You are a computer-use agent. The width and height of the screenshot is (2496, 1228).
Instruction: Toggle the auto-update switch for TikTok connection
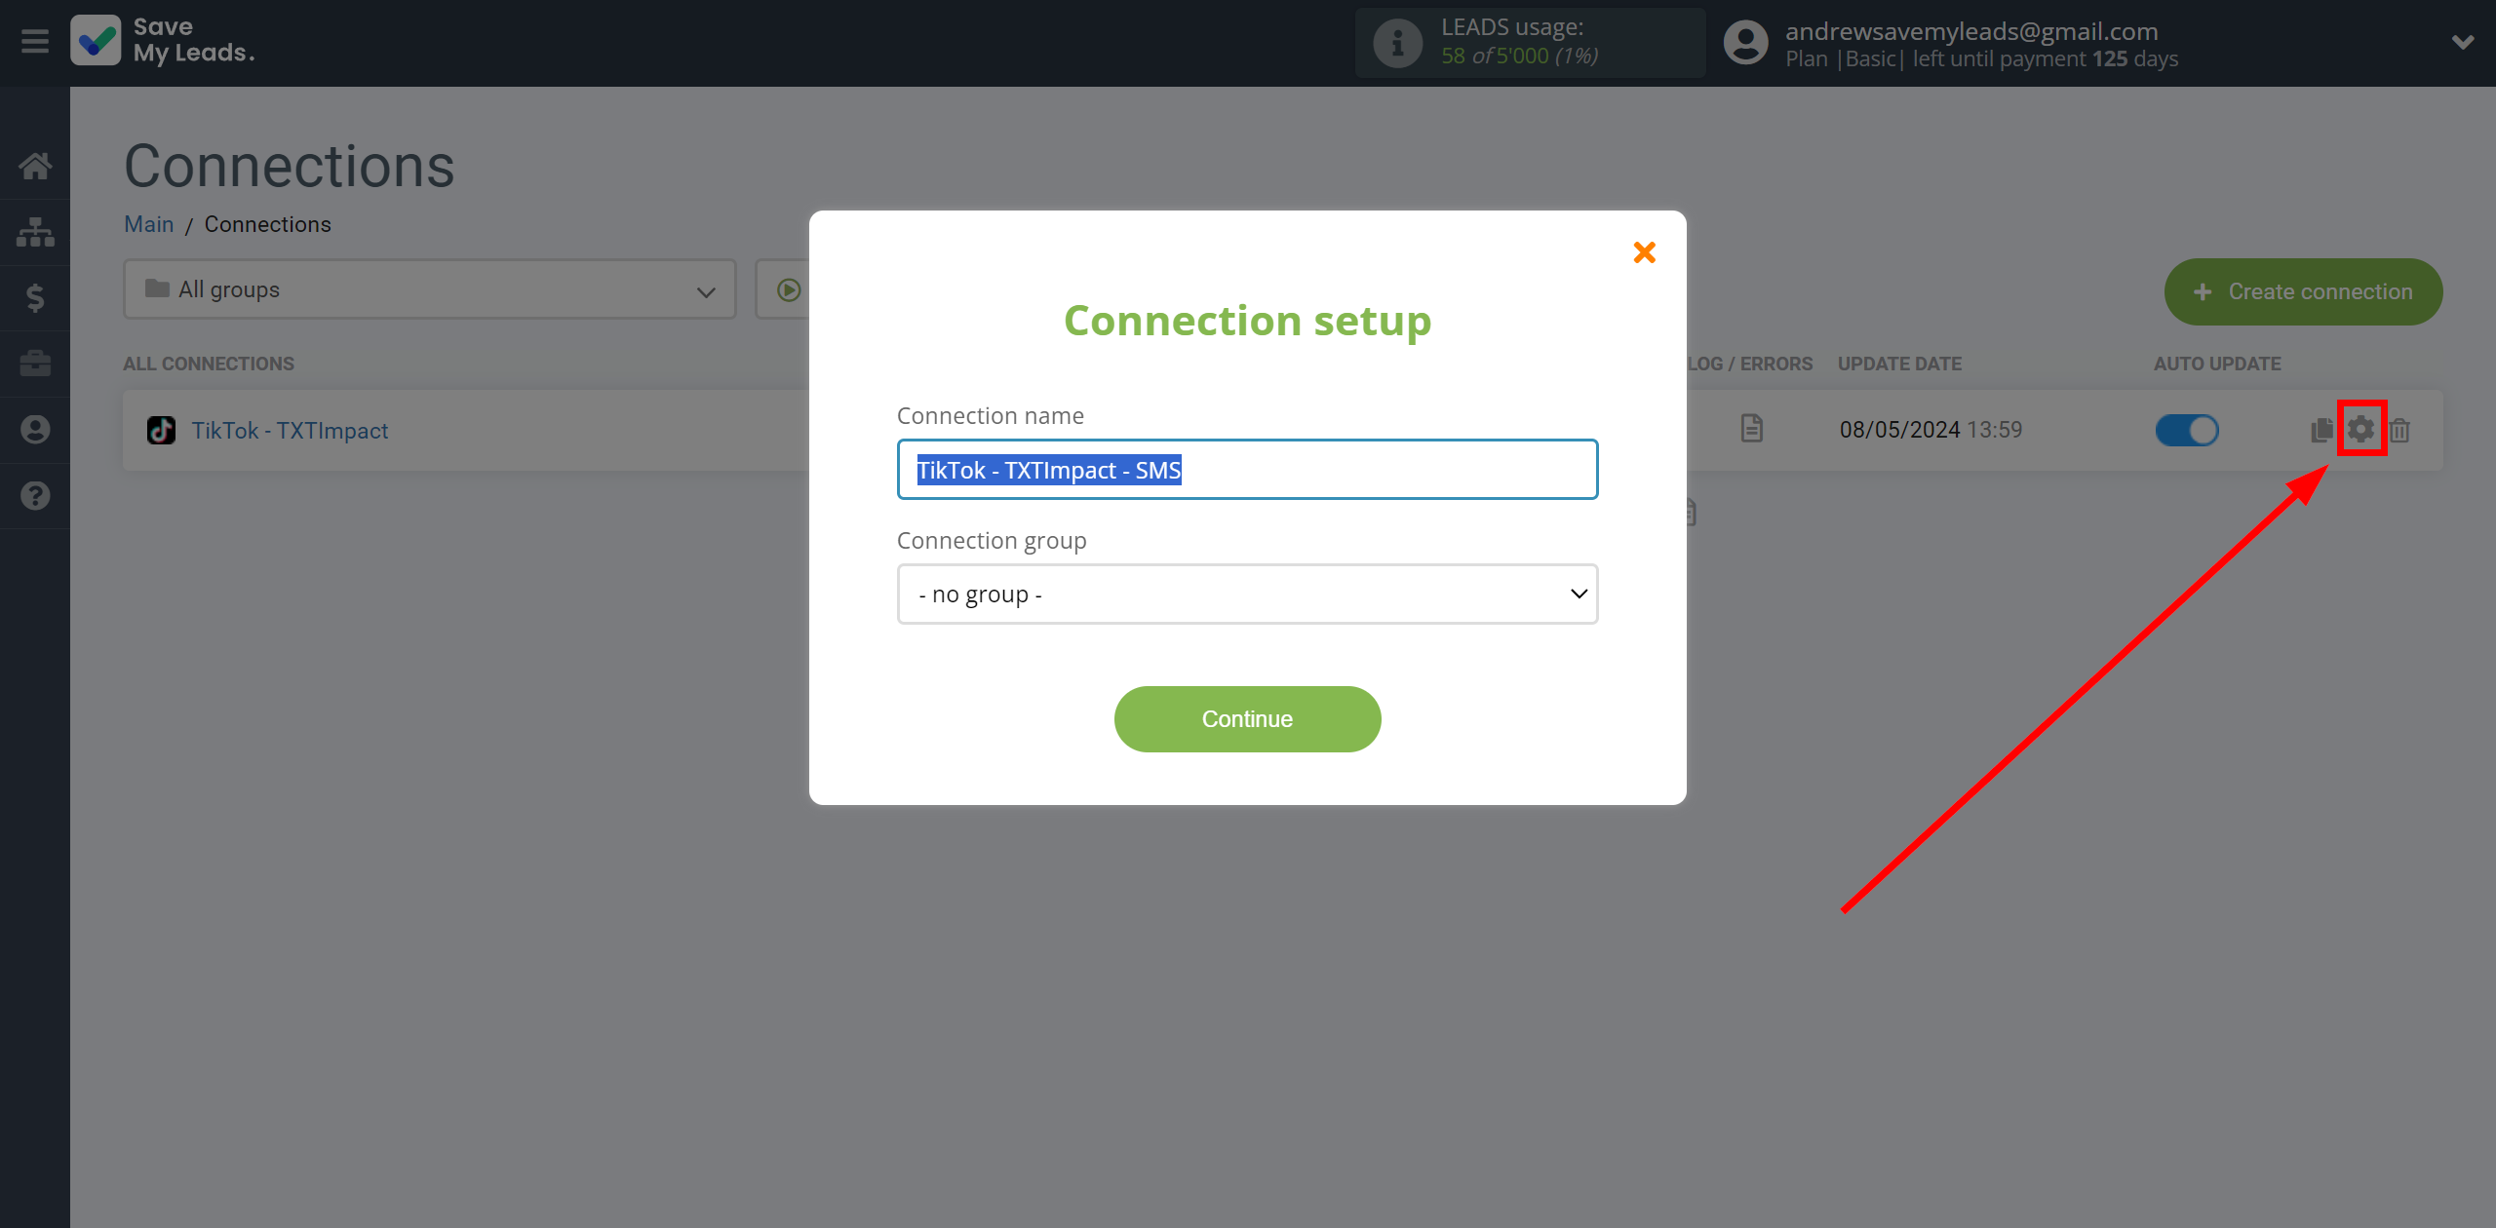(x=2186, y=428)
